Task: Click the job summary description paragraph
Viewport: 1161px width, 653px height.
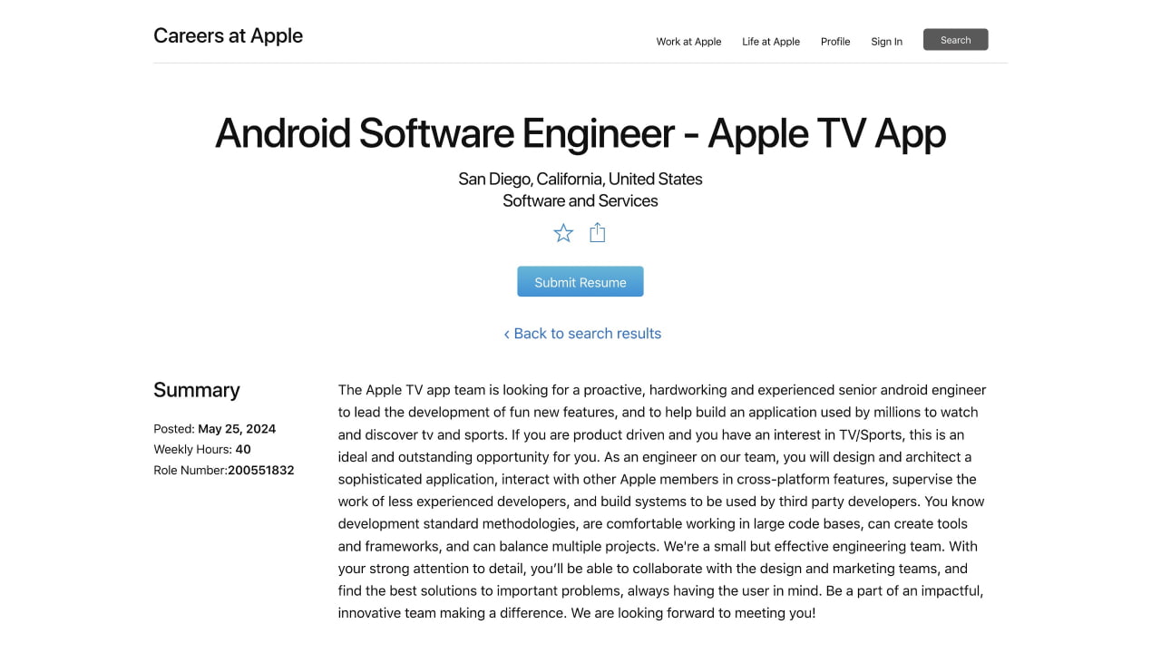Action: [662, 502]
